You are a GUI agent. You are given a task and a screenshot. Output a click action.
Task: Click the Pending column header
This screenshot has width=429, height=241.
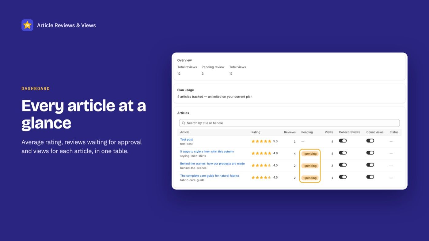click(307, 132)
